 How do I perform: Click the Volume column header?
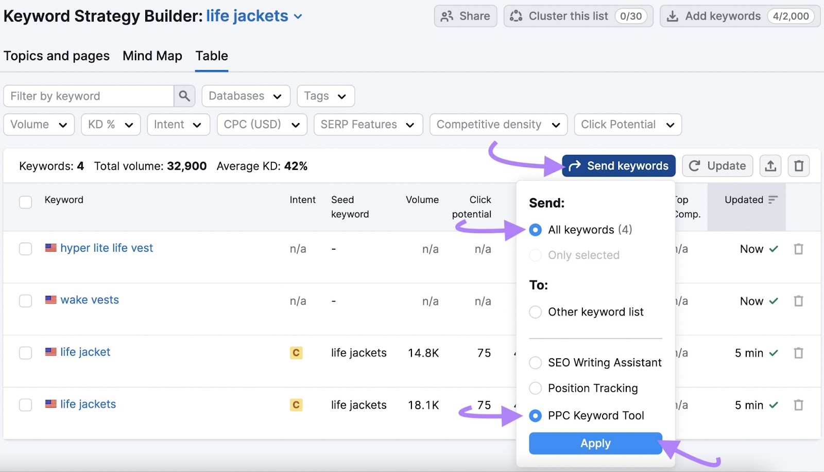coord(422,200)
